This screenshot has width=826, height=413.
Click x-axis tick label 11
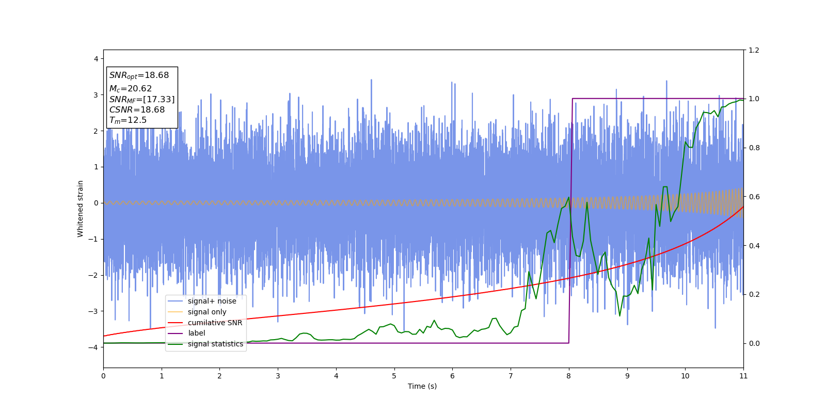pyautogui.click(x=743, y=376)
